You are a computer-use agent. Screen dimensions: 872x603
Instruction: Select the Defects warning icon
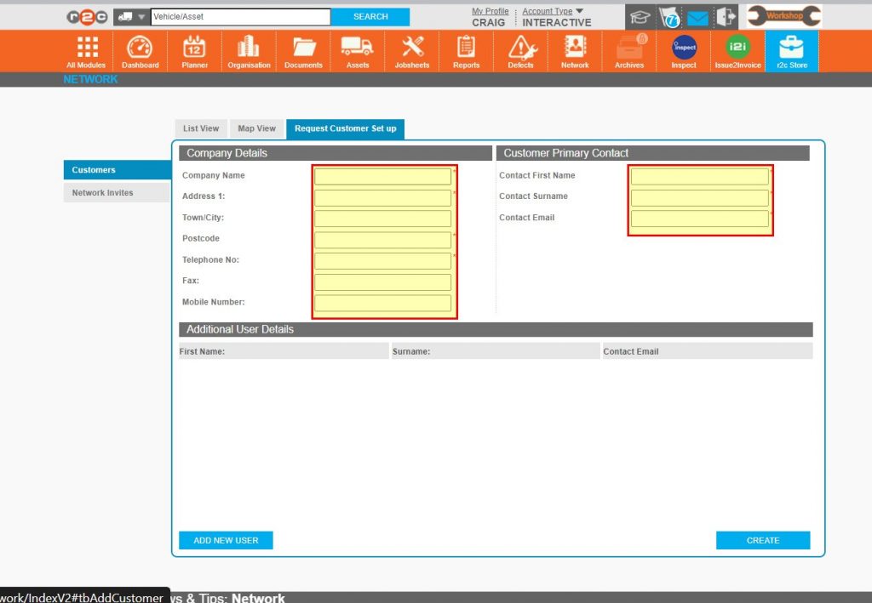(x=520, y=47)
